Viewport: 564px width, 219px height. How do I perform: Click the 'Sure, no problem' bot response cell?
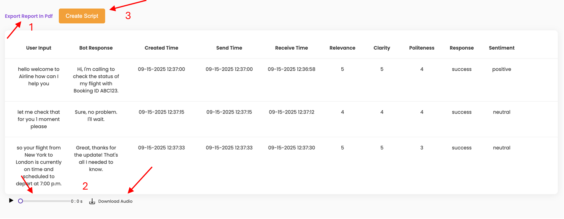pos(96,116)
